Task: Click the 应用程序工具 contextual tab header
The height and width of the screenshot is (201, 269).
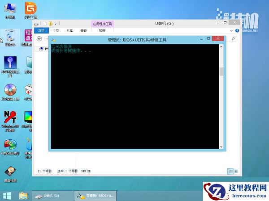Action: point(102,24)
